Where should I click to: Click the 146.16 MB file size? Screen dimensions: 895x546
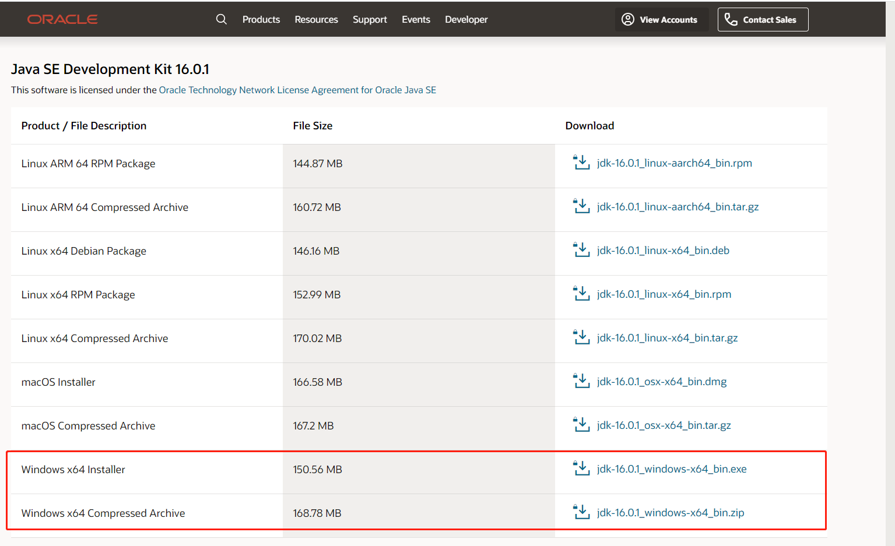(316, 251)
